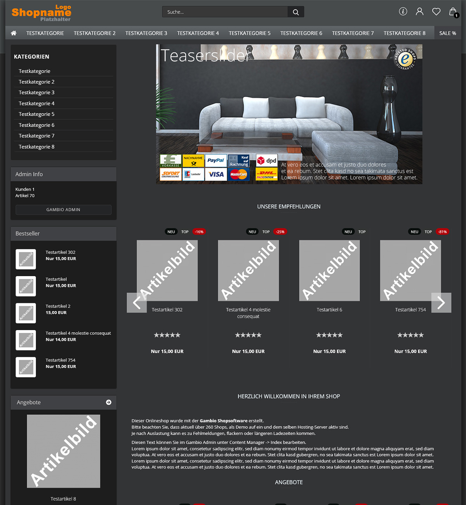Screen dimensions: 466x505
Task: Expand the Testkategorie 3 sidebar entry
Action: click(x=37, y=92)
